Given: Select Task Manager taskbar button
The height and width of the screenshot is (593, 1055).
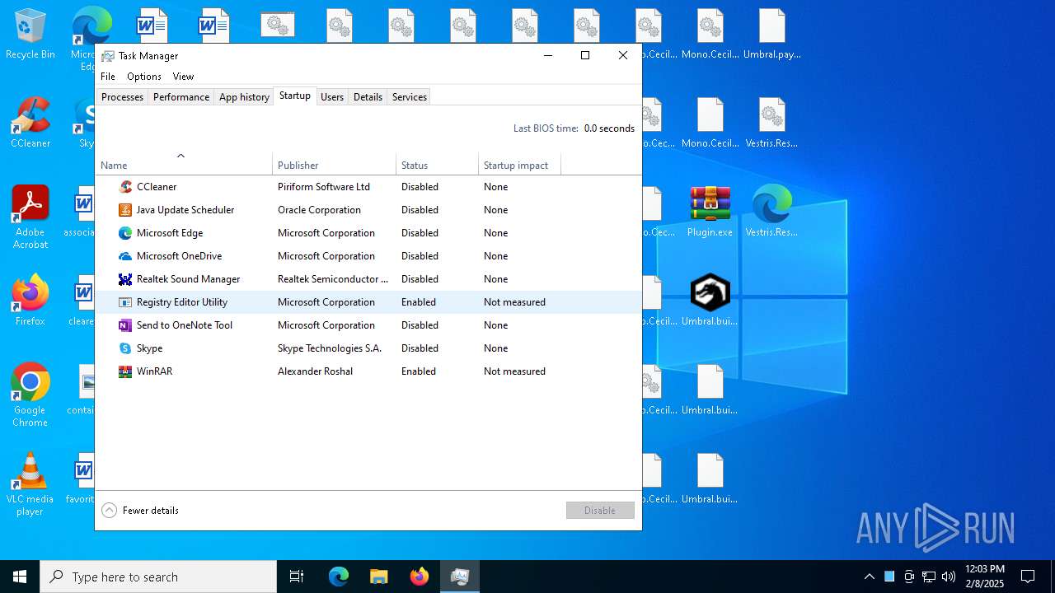Looking at the screenshot, I should (460, 577).
